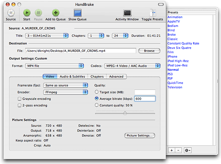The image size is (221, 164).
Task: Click the destination File path field
Action: pyautogui.click(x=81, y=51)
